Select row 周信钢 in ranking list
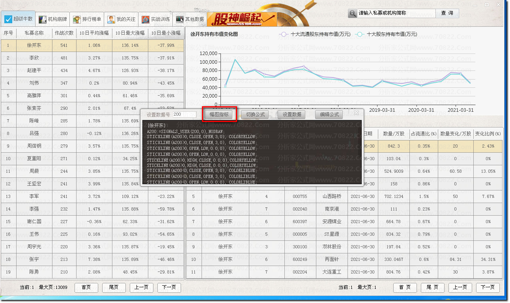This screenshot has height=303, width=510. click(92, 146)
